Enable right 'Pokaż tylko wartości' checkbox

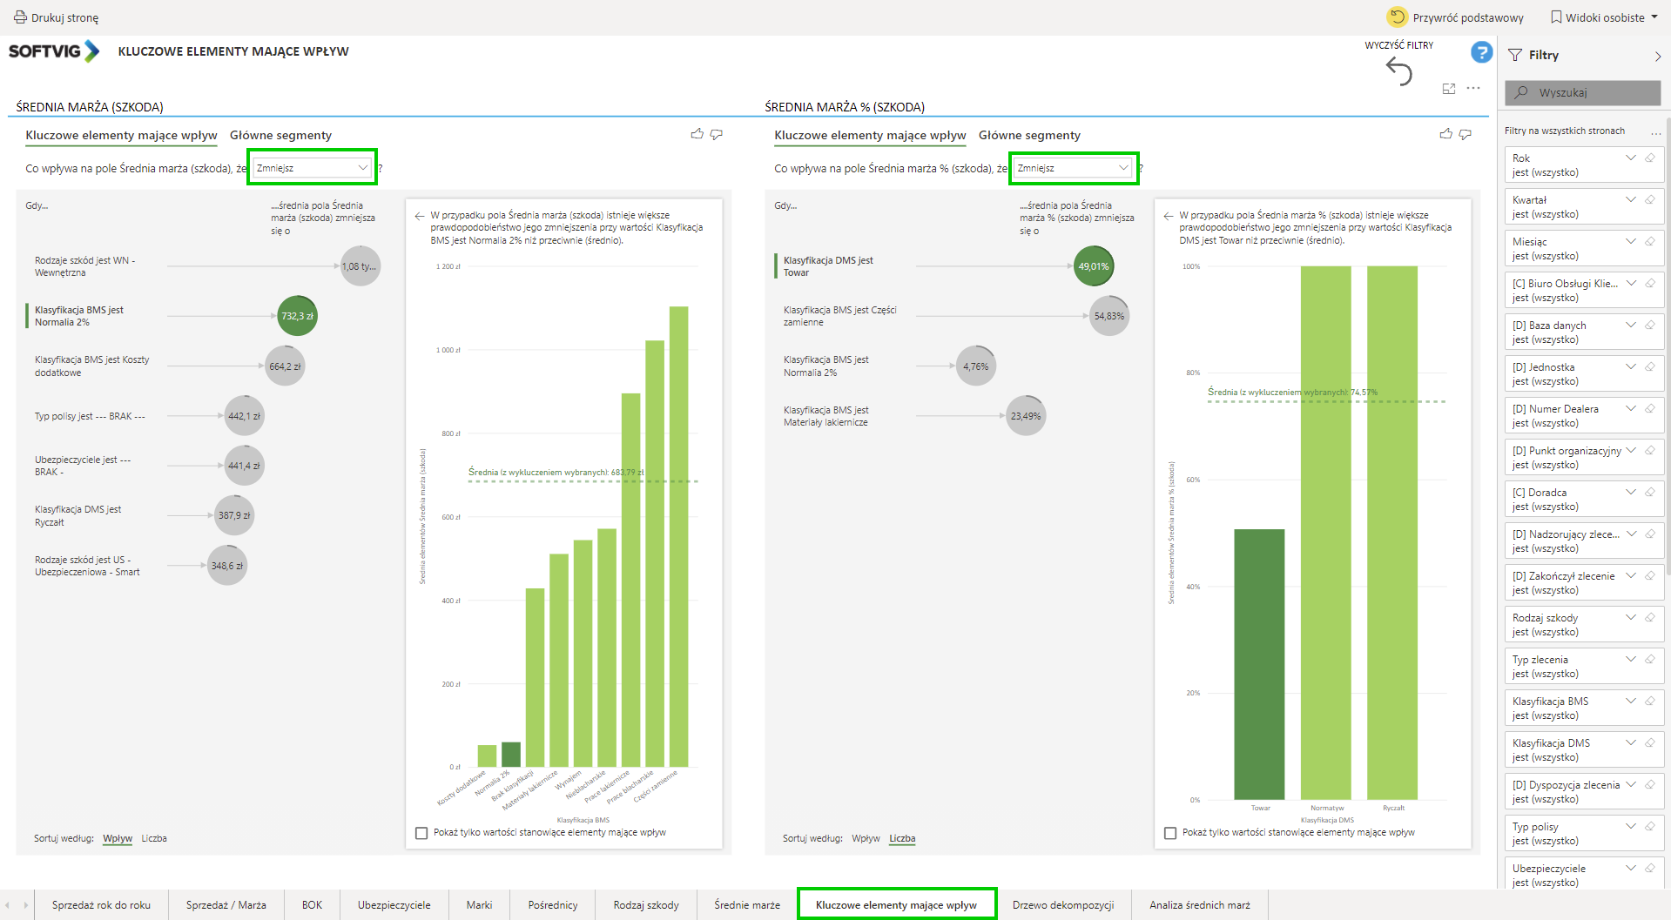point(1170,833)
